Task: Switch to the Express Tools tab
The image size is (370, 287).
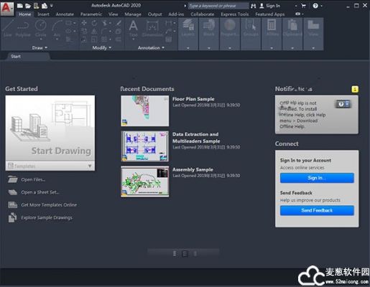Action: (x=235, y=14)
